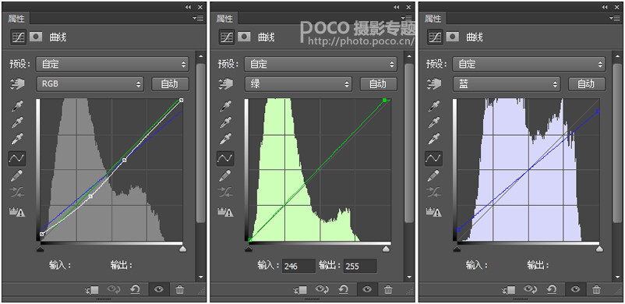Choose edit-points curve tool in blue panel
Viewport: 625px width, 304px height.
433,158
